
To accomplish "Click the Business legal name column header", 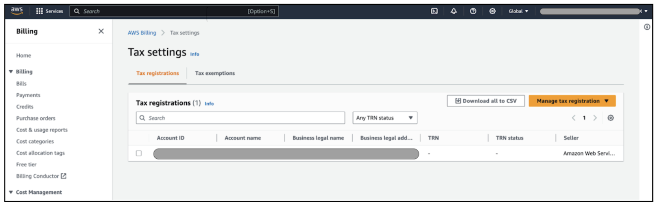I will point(318,138).
